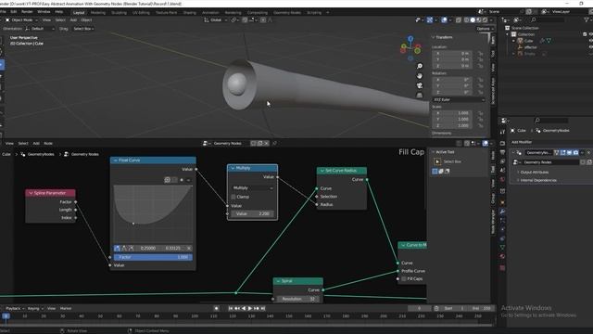The width and height of the screenshot is (593, 334).
Task: Toggle visibility eye of effector in Outliner
Action: tap(591, 47)
